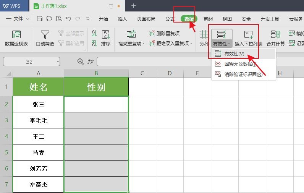Choose 圈释无效数据 menu entry
304x193 pixels.
point(244,64)
